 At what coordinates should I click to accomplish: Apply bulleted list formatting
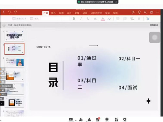[118, 19]
